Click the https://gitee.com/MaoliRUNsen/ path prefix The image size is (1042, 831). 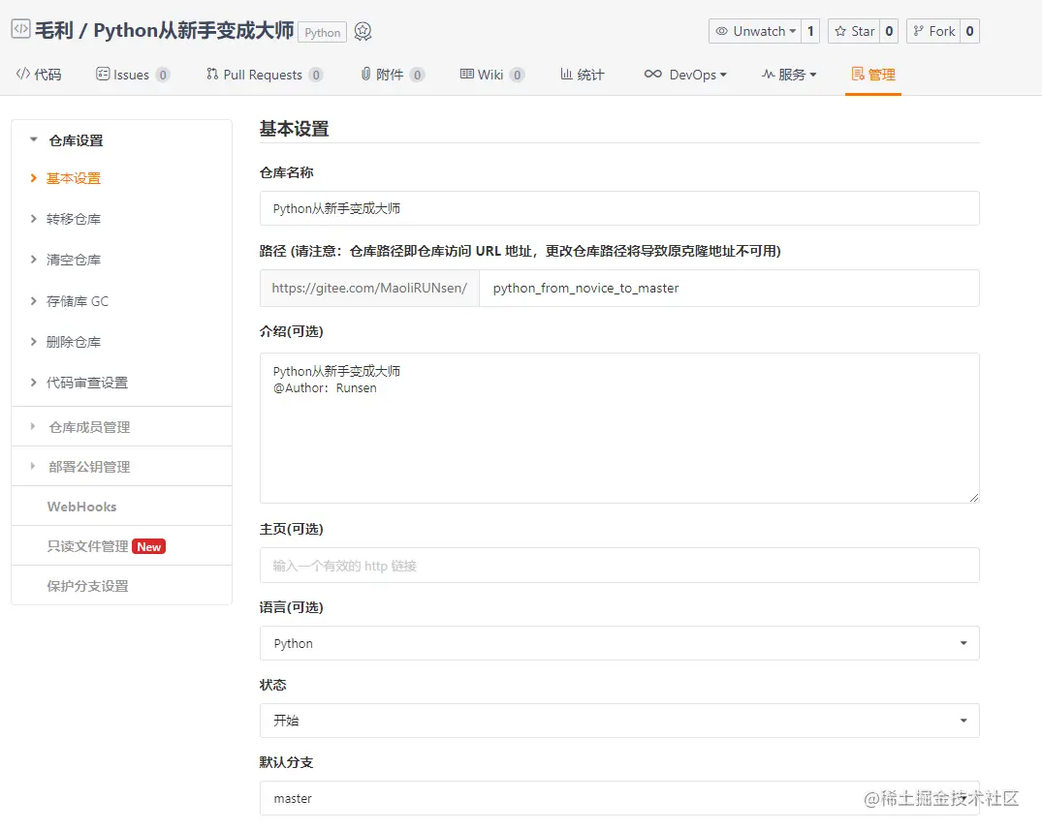tap(369, 288)
